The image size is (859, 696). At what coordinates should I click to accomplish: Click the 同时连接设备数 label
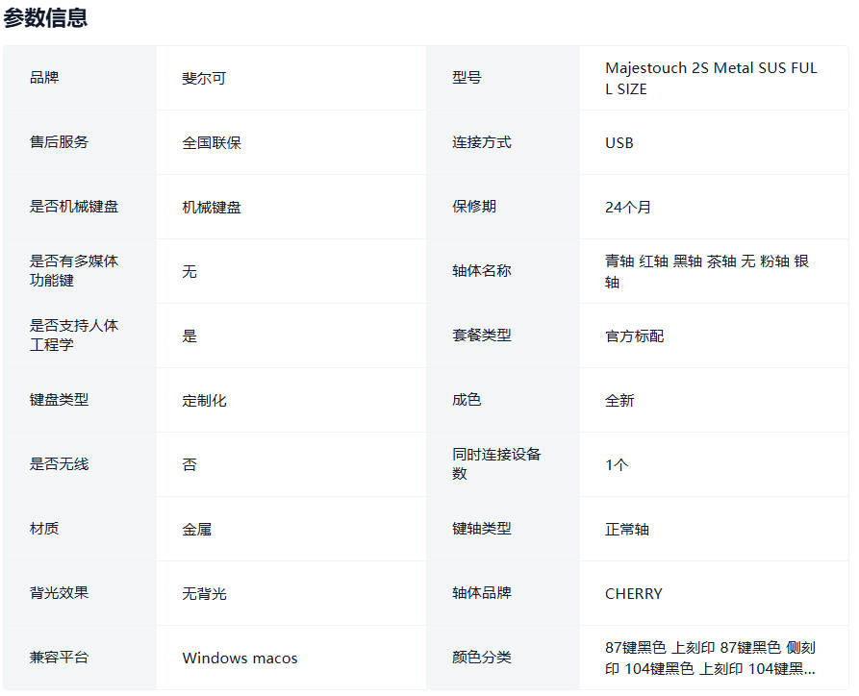[496, 464]
